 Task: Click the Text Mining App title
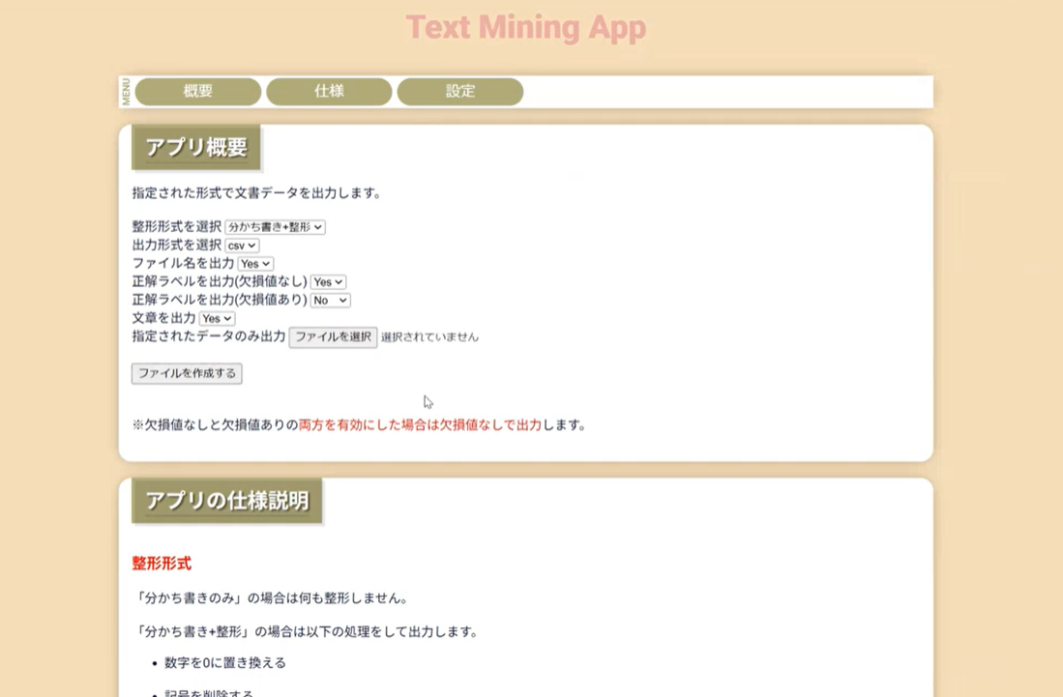pyautogui.click(x=526, y=28)
